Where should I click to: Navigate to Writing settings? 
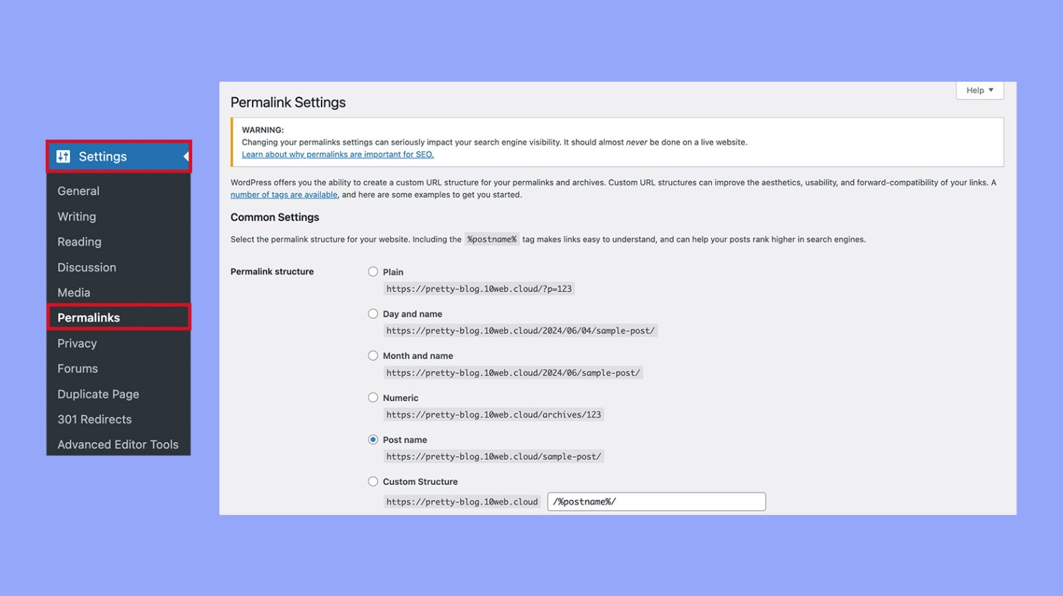[76, 216]
